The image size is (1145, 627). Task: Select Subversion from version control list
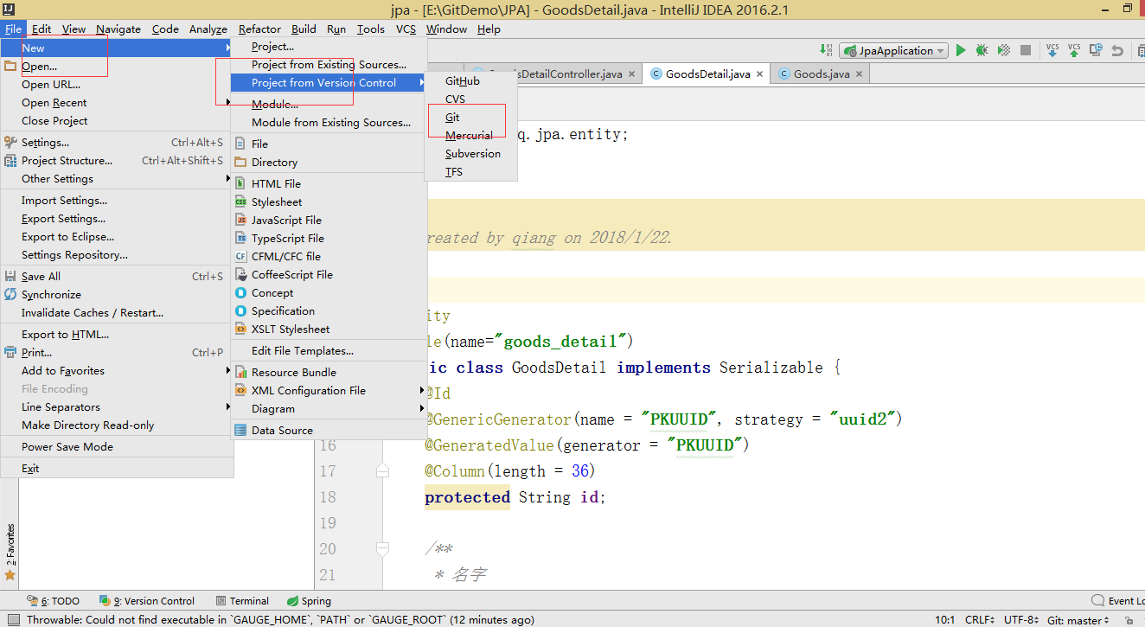472,154
